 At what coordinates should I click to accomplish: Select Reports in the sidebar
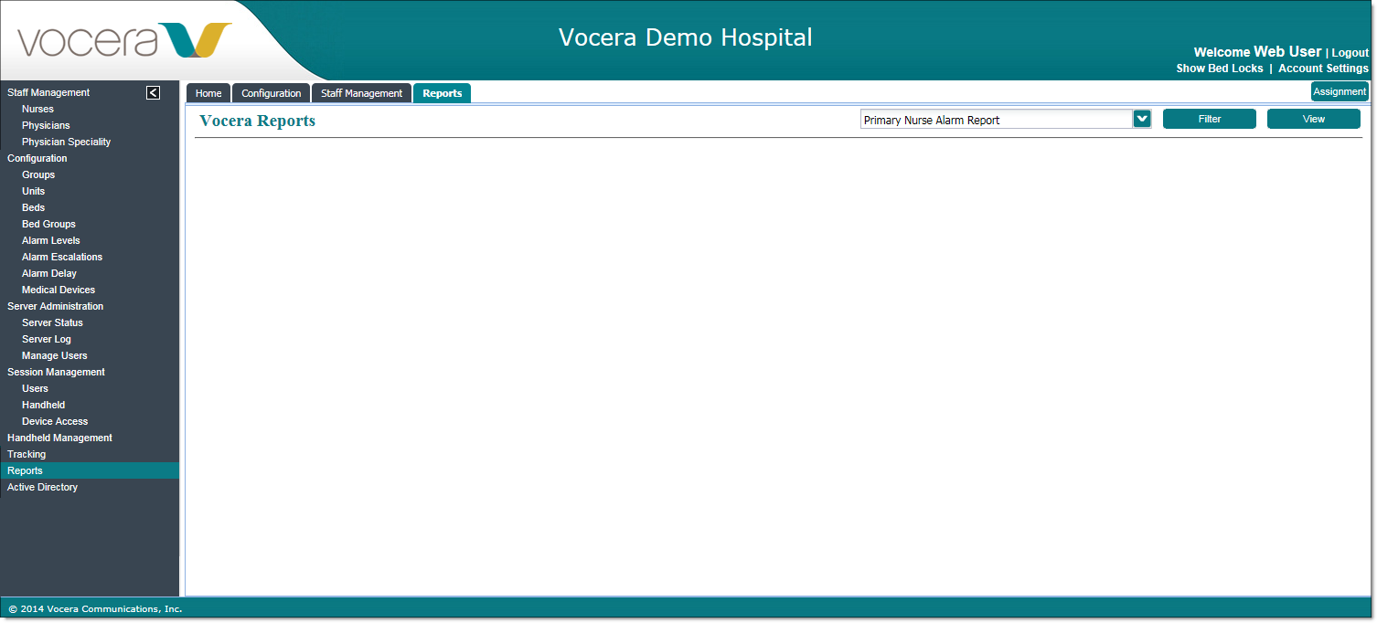coord(90,470)
